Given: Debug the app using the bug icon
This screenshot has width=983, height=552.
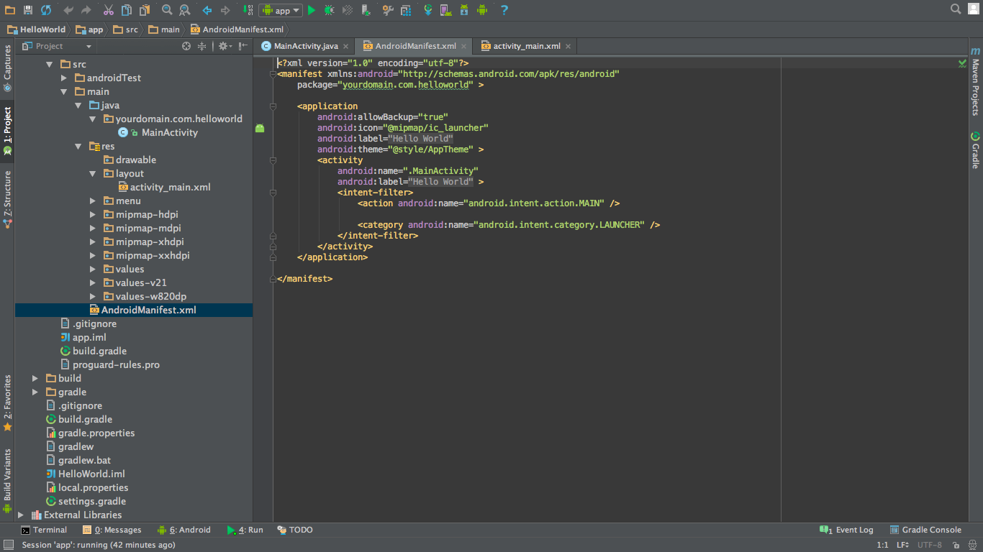Looking at the screenshot, I should point(329,10).
